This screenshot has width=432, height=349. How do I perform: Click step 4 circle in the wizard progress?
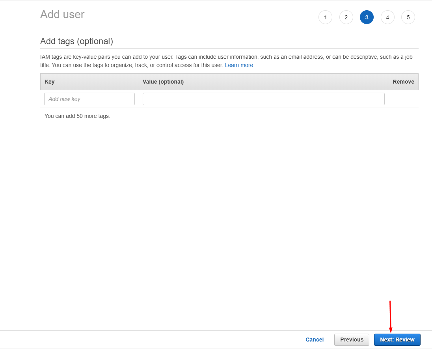pyautogui.click(x=387, y=17)
